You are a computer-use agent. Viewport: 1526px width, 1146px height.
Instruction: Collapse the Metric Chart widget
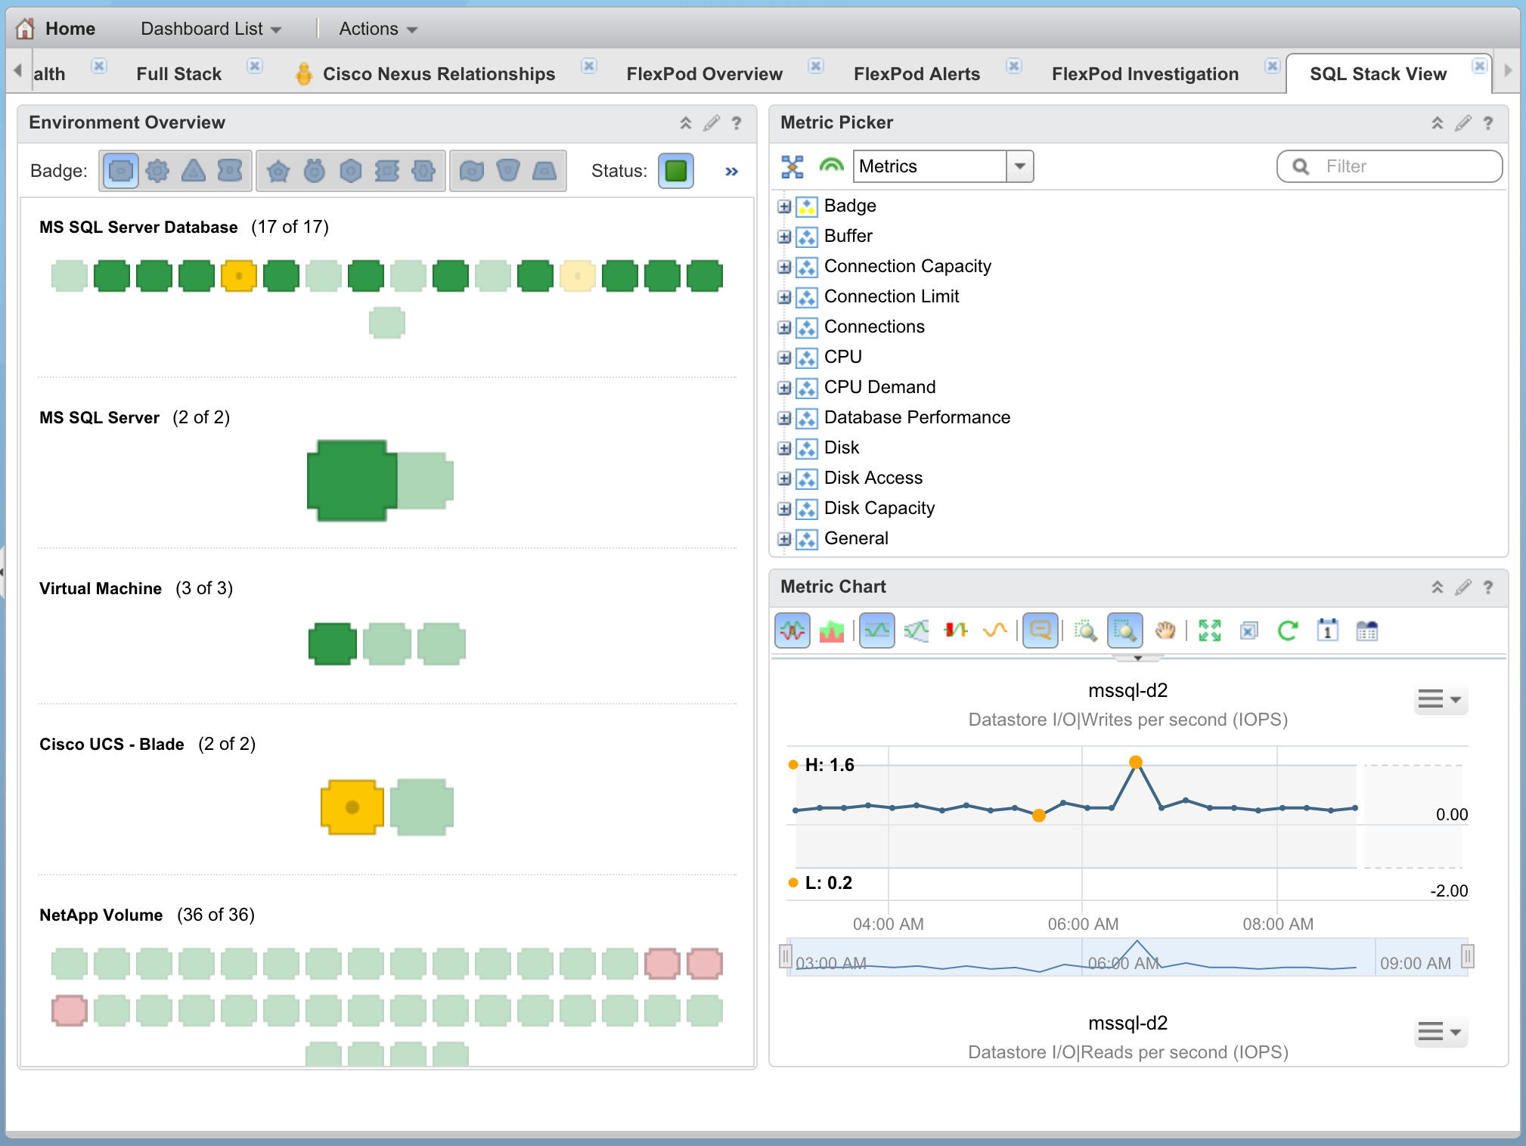click(1437, 587)
